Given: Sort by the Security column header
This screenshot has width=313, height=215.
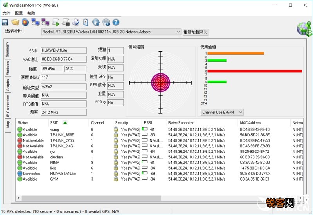Looking at the screenshot, I should 128,123.
